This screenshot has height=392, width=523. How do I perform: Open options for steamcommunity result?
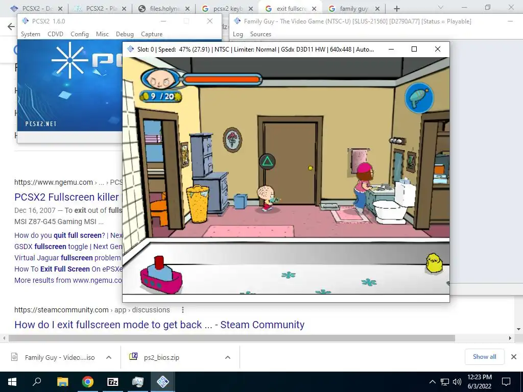click(183, 310)
